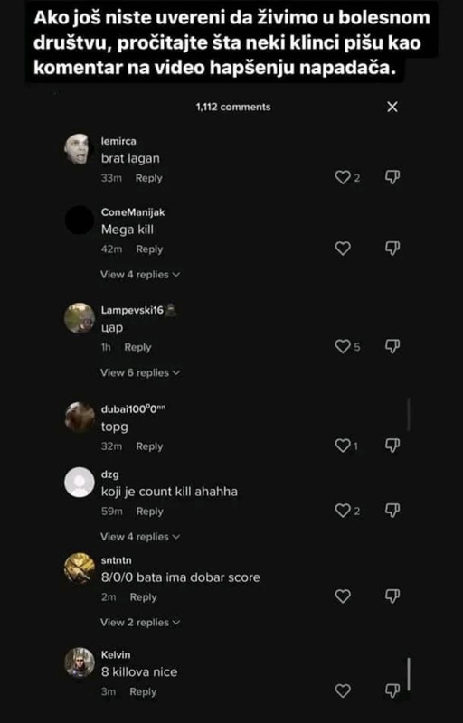Expand 4 replies under ConeManijak
This screenshot has height=723, width=463.
pos(140,275)
